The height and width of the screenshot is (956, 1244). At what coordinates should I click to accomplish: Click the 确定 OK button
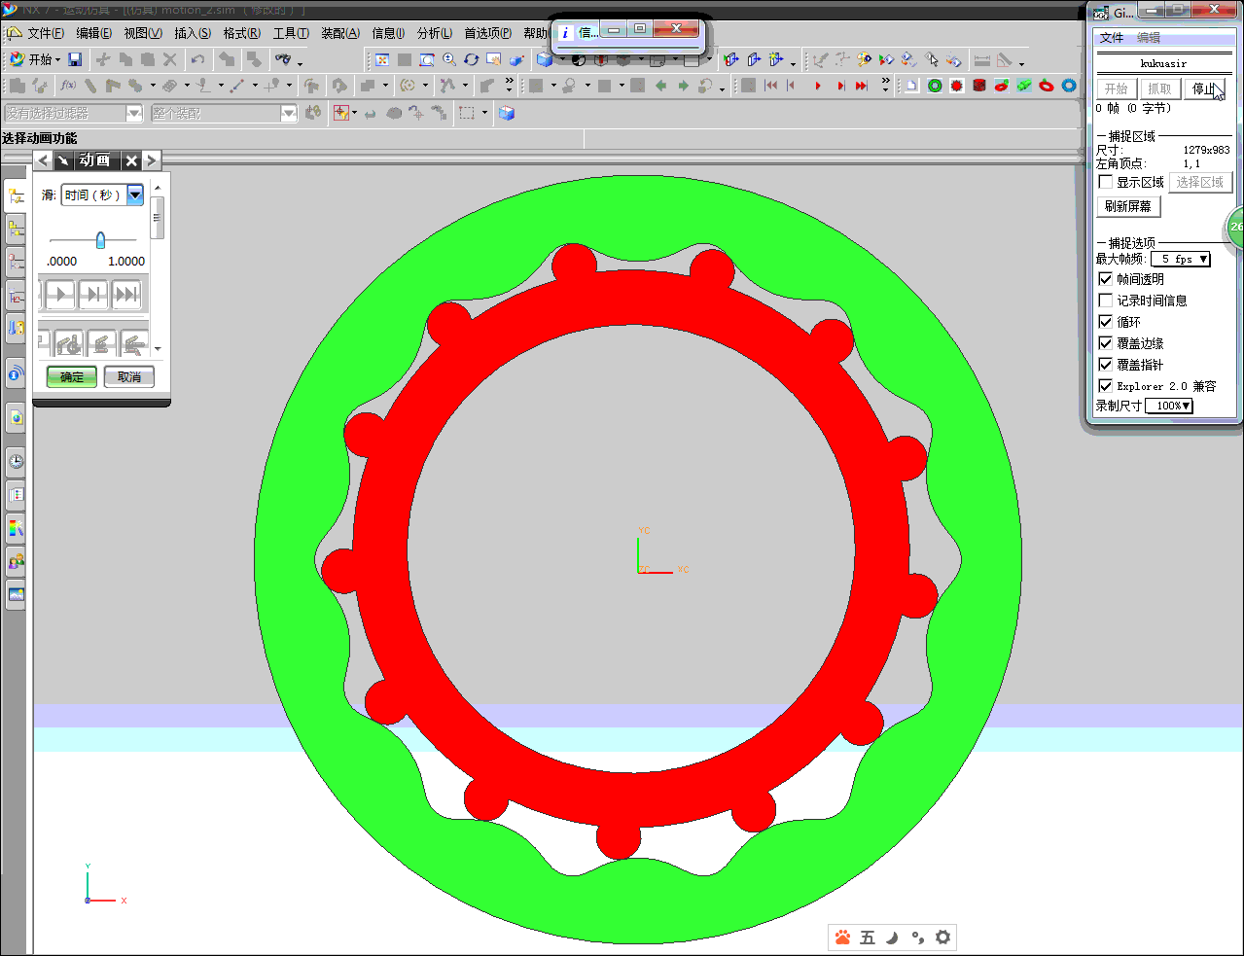[72, 377]
